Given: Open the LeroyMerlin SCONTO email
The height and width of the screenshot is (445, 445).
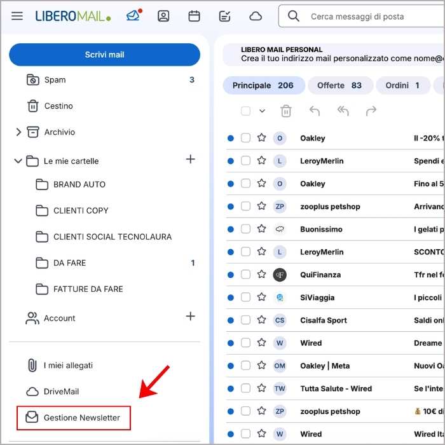Looking at the screenshot, I should (x=336, y=252).
